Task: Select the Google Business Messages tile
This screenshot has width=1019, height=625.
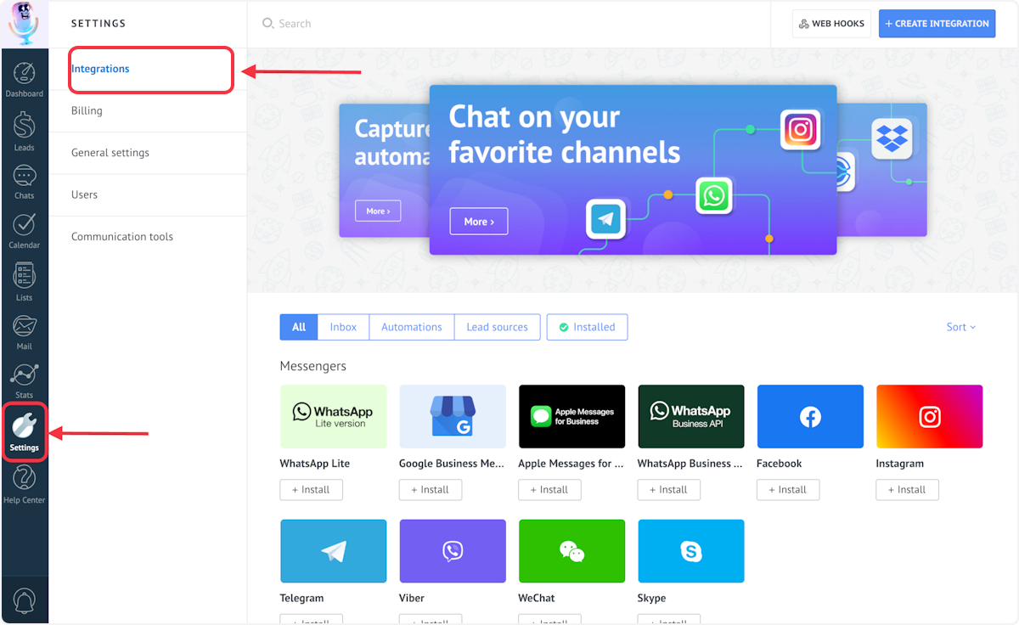Action: (453, 416)
